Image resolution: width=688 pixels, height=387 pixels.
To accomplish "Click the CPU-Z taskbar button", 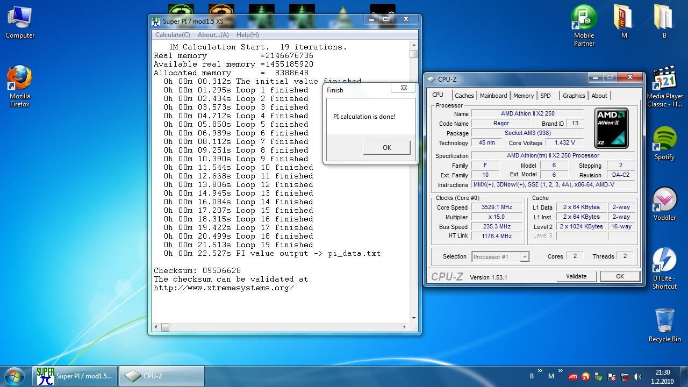I will [x=162, y=376].
